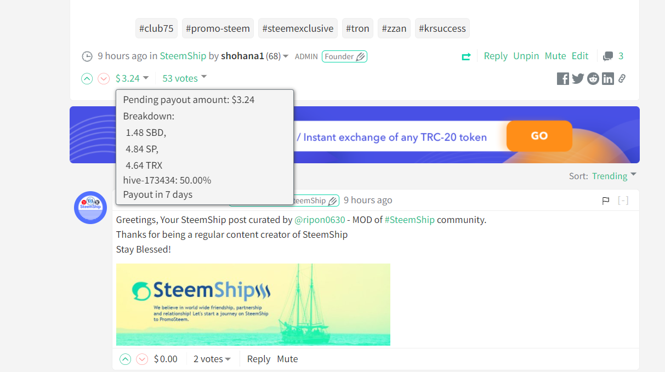Open the #krsuccess tag
665x372 pixels.
point(442,28)
